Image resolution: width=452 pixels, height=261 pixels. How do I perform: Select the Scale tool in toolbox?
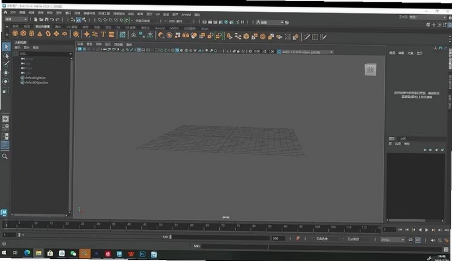tap(6, 90)
